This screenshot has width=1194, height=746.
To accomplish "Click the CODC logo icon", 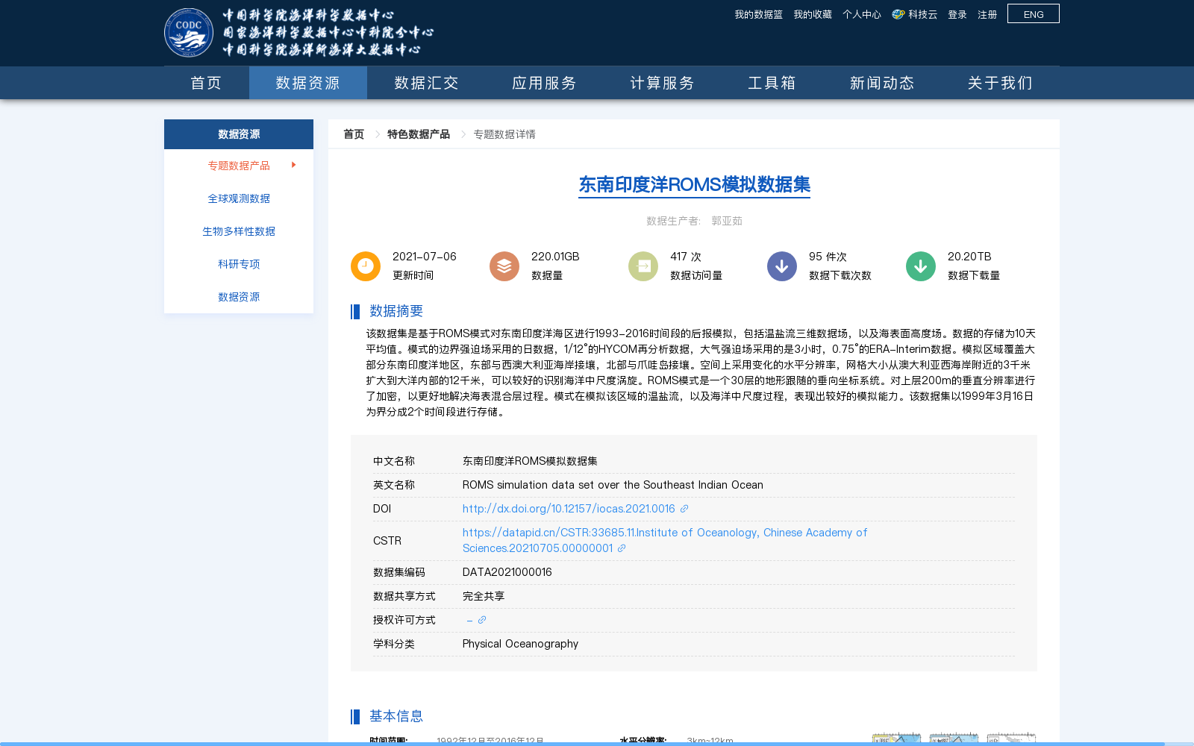I will point(189,33).
